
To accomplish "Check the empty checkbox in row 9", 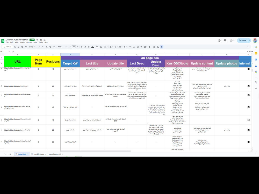I will (x=248, y=120).
